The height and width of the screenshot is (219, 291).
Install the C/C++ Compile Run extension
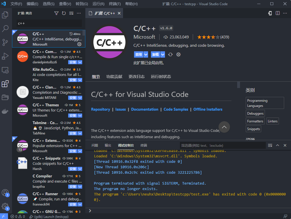[x=73, y=62]
